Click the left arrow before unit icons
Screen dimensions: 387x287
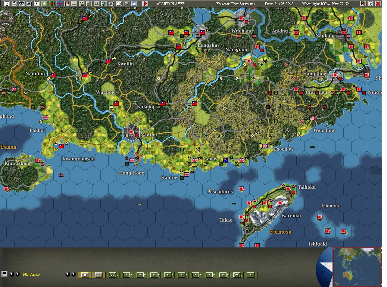click(68, 274)
